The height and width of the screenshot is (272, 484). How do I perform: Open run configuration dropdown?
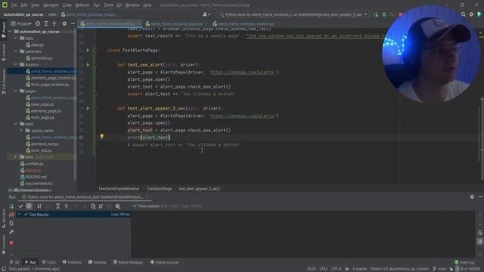point(293,14)
